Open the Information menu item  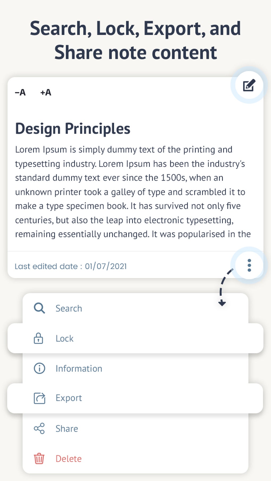pyautogui.click(x=79, y=369)
